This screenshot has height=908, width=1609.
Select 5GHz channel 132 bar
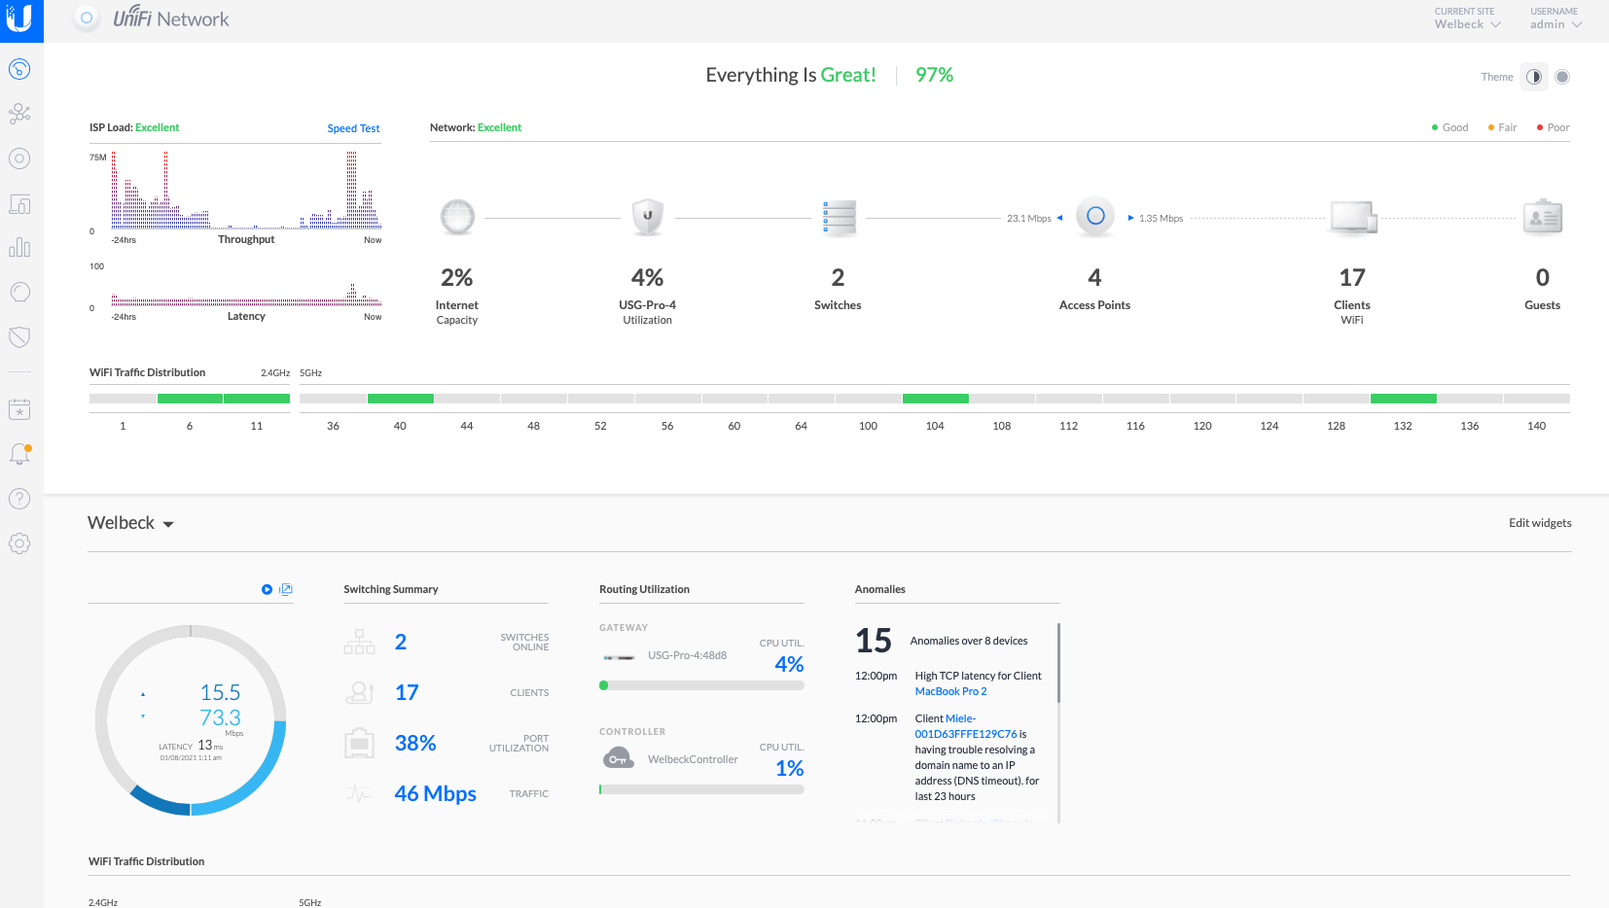(1403, 399)
